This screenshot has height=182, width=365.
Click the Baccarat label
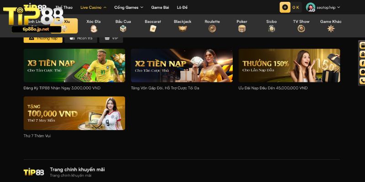(x=153, y=21)
